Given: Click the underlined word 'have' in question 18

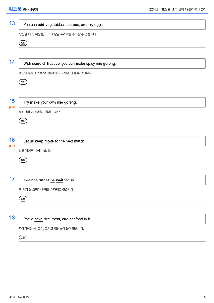Looking at the screenshot, I should click(x=38, y=219).
